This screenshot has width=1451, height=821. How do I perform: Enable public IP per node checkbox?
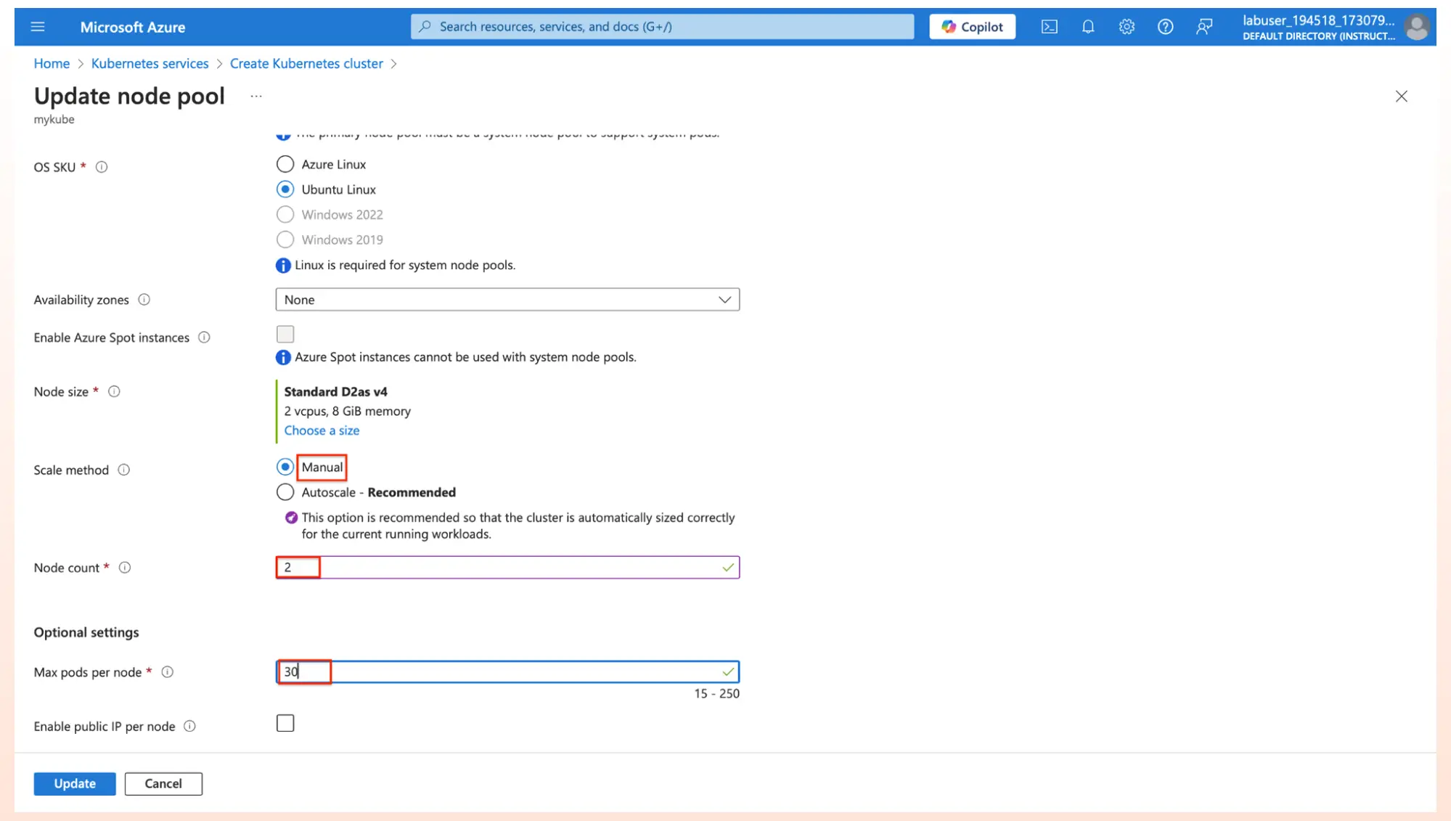coord(285,724)
